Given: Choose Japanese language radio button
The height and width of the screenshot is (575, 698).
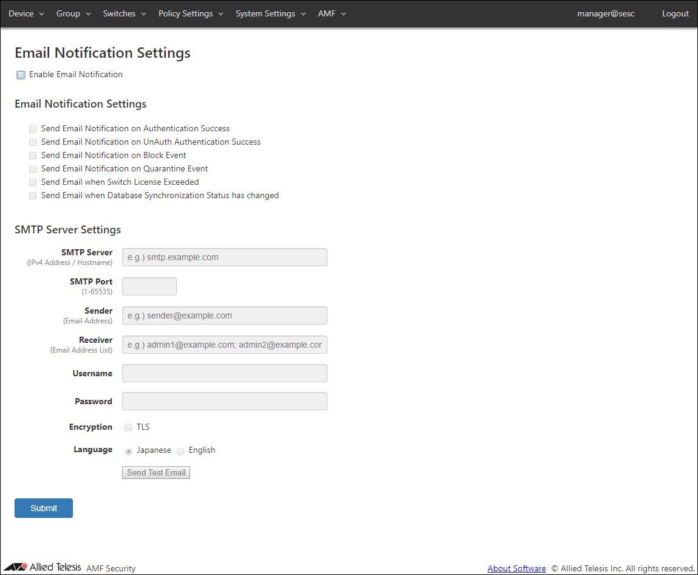Looking at the screenshot, I should click(129, 451).
